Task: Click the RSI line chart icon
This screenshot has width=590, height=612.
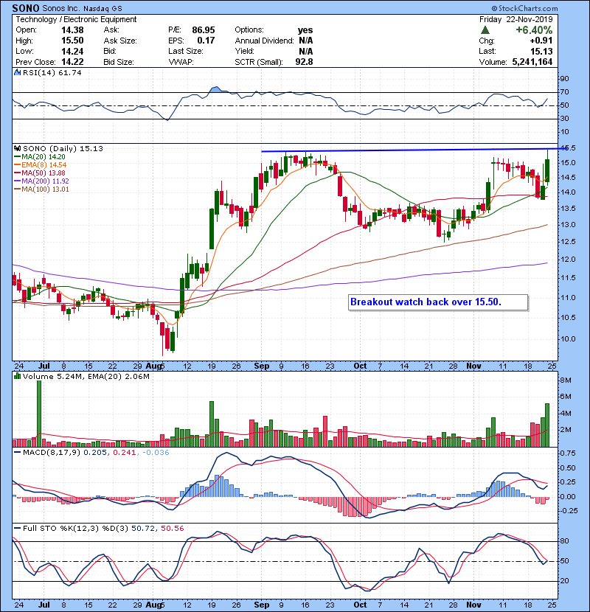Action: tap(17, 72)
